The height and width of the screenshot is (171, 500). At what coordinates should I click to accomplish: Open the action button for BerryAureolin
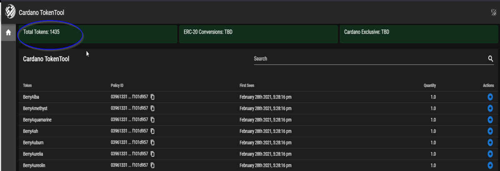(x=490, y=165)
